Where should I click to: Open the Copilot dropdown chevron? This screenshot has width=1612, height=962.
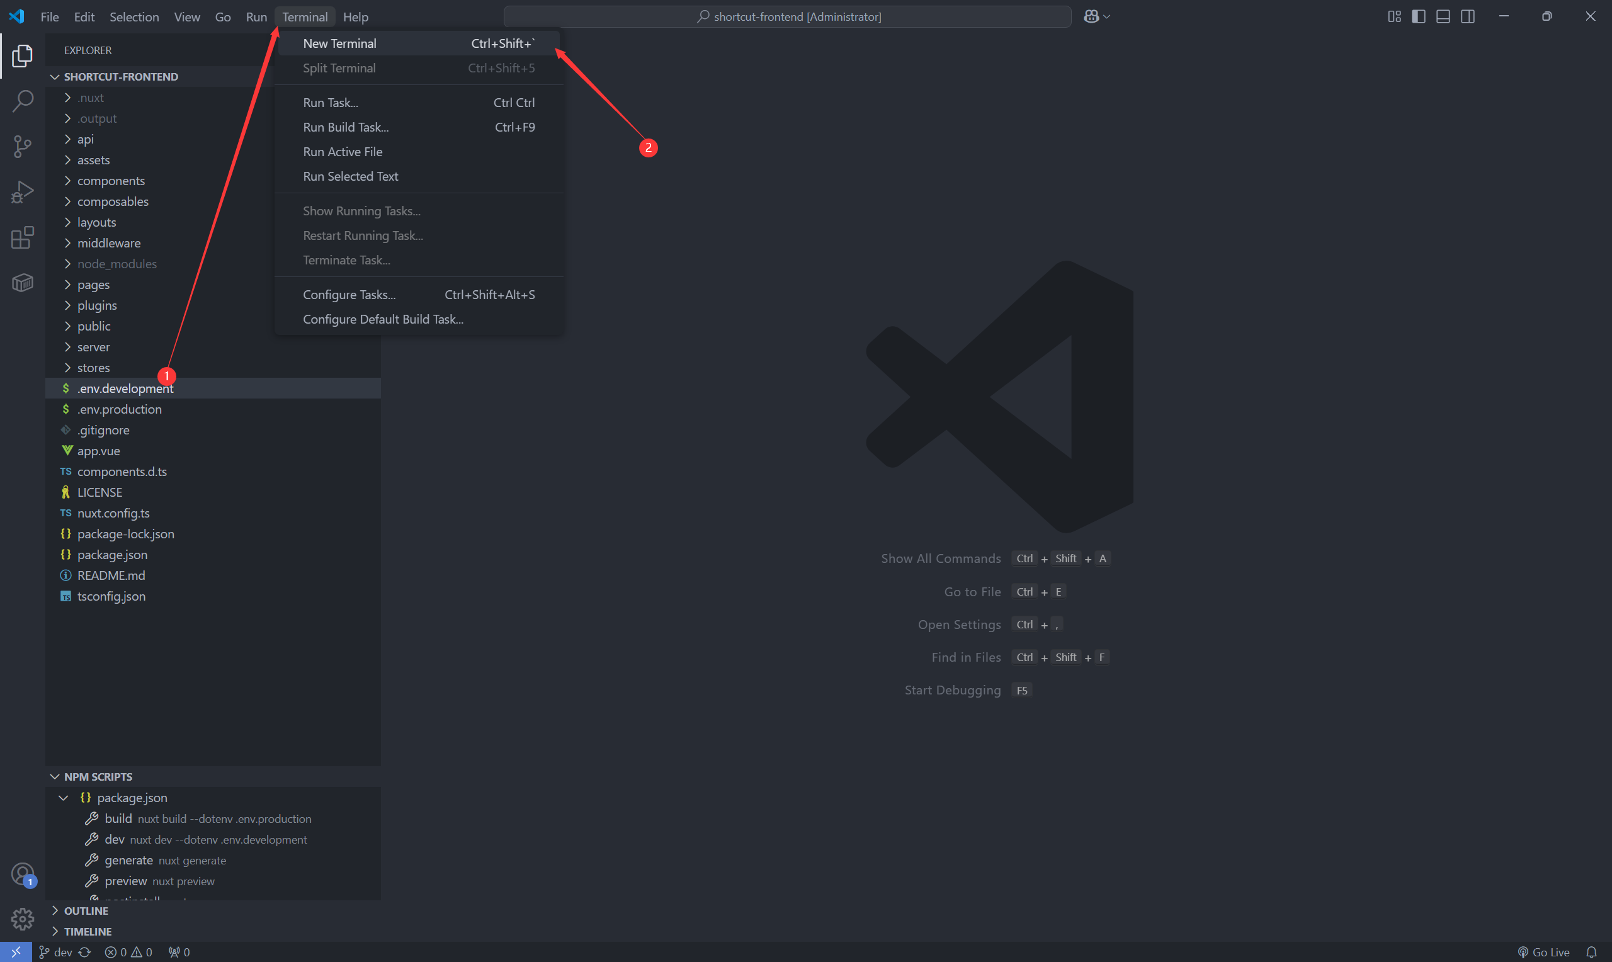click(1106, 17)
